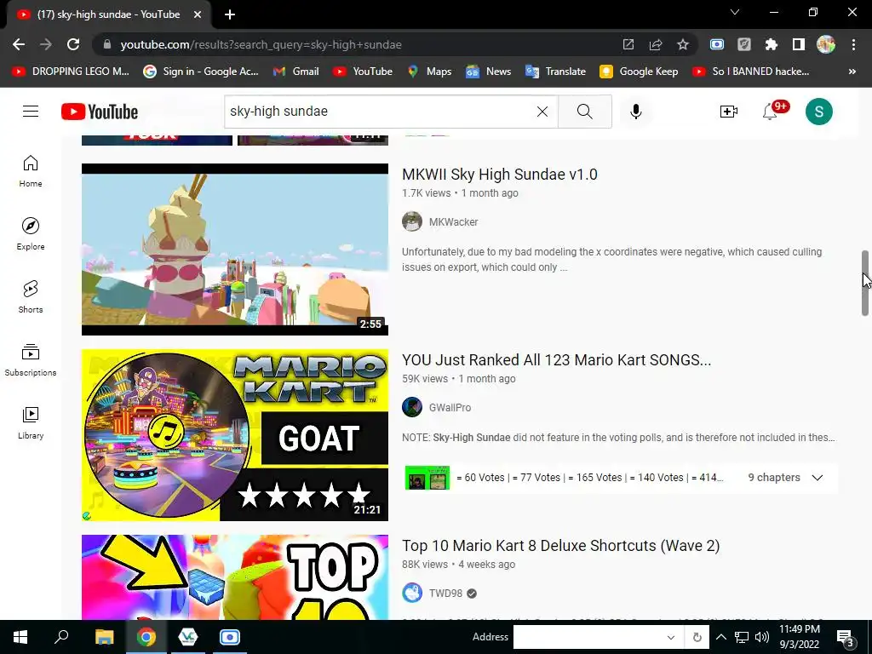
Task: Open Windows taskbar search
Action: point(61,637)
